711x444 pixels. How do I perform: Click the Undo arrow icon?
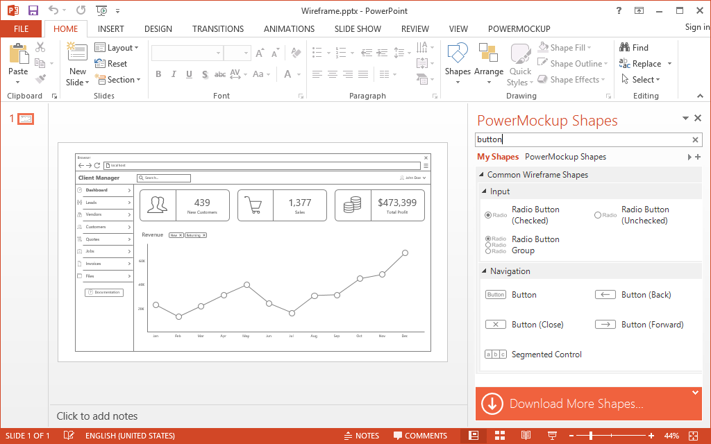click(53, 10)
